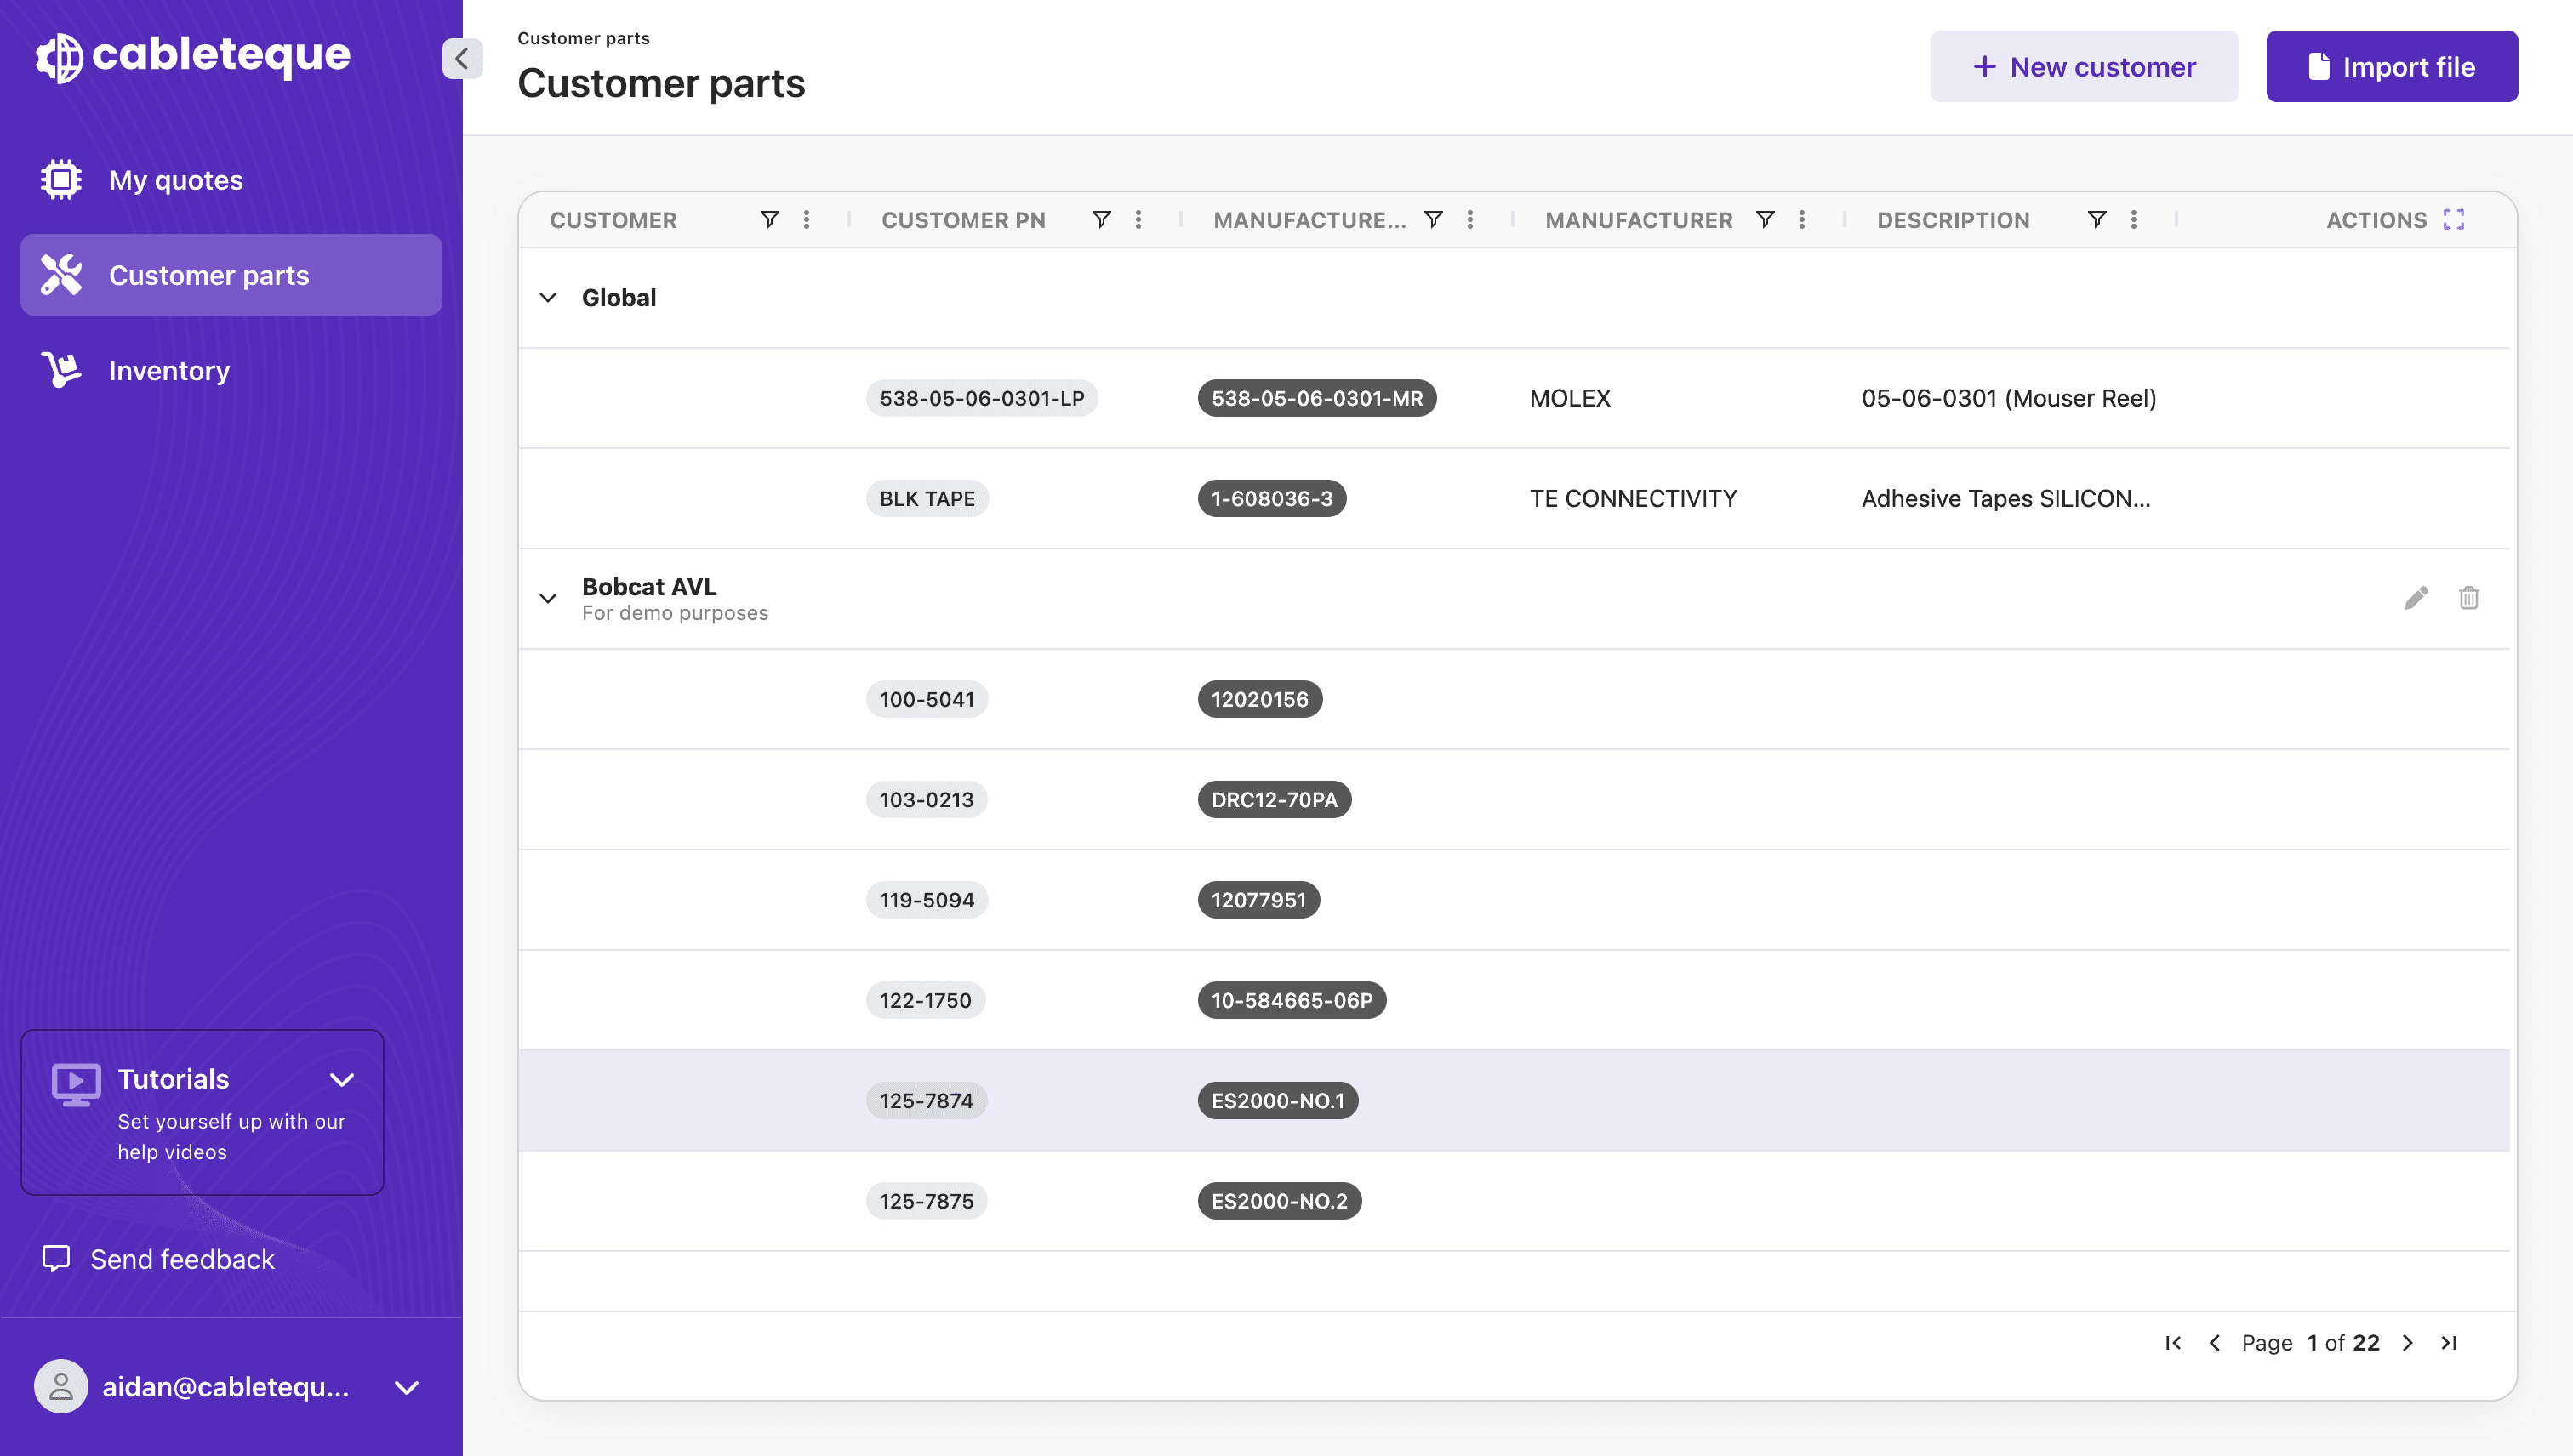Viewport: 2573px width, 1456px height.
Task: Go to the next page arrow
Action: click(x=2408, y=1343)
